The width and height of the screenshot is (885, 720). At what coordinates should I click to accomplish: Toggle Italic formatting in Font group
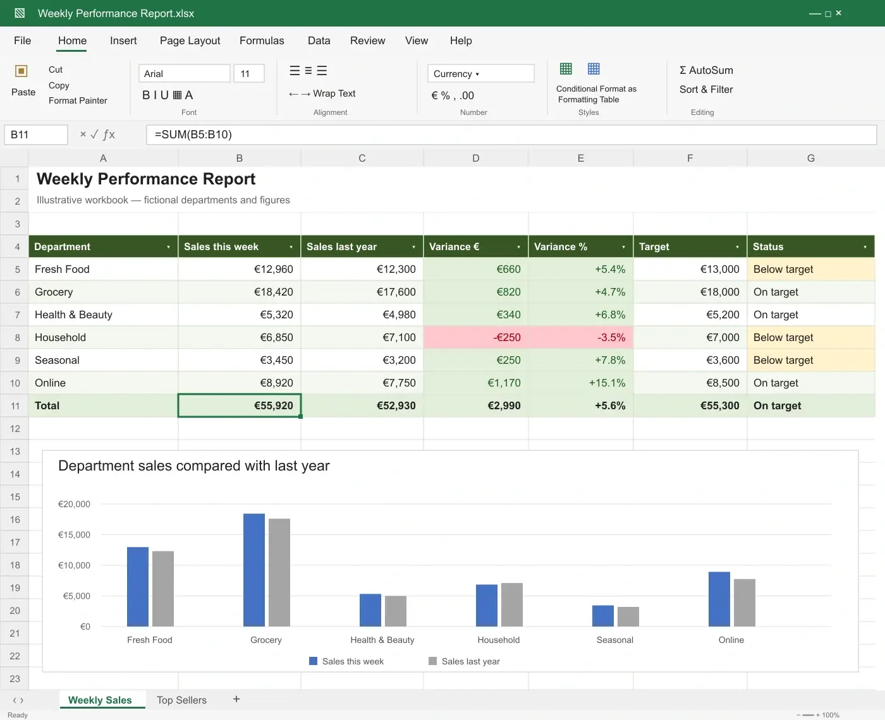[156, 95]
